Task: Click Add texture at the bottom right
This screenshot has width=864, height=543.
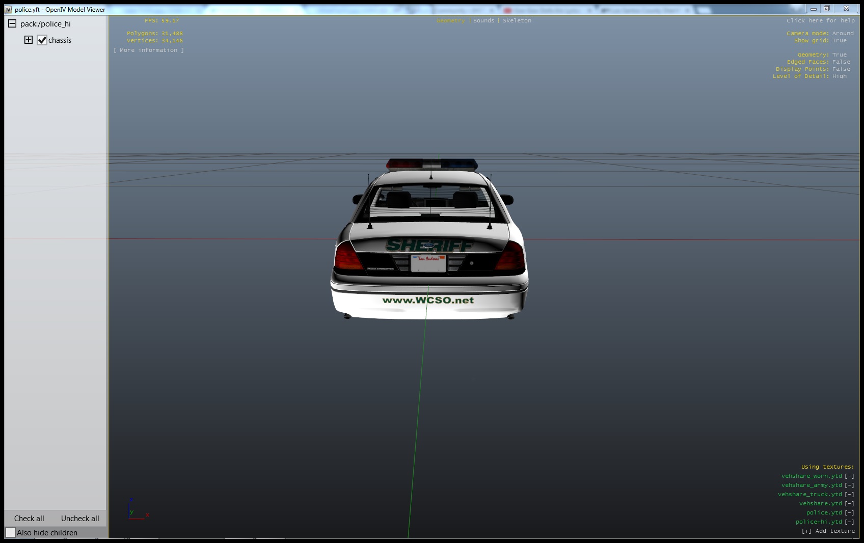Action: tap(828, 531)
